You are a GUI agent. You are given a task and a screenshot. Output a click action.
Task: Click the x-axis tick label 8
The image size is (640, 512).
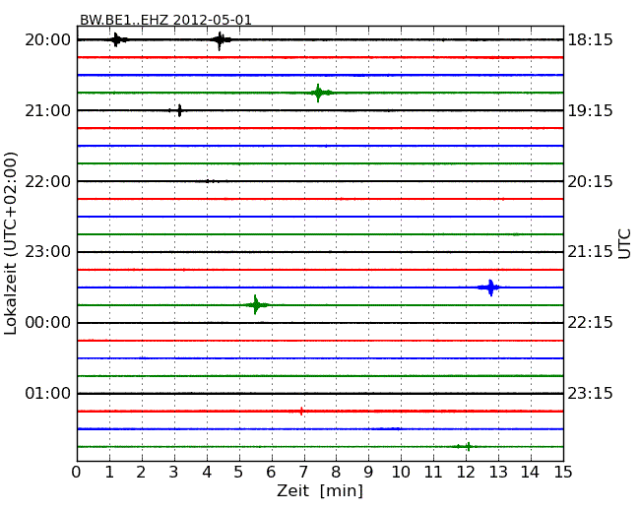[336, 473]
